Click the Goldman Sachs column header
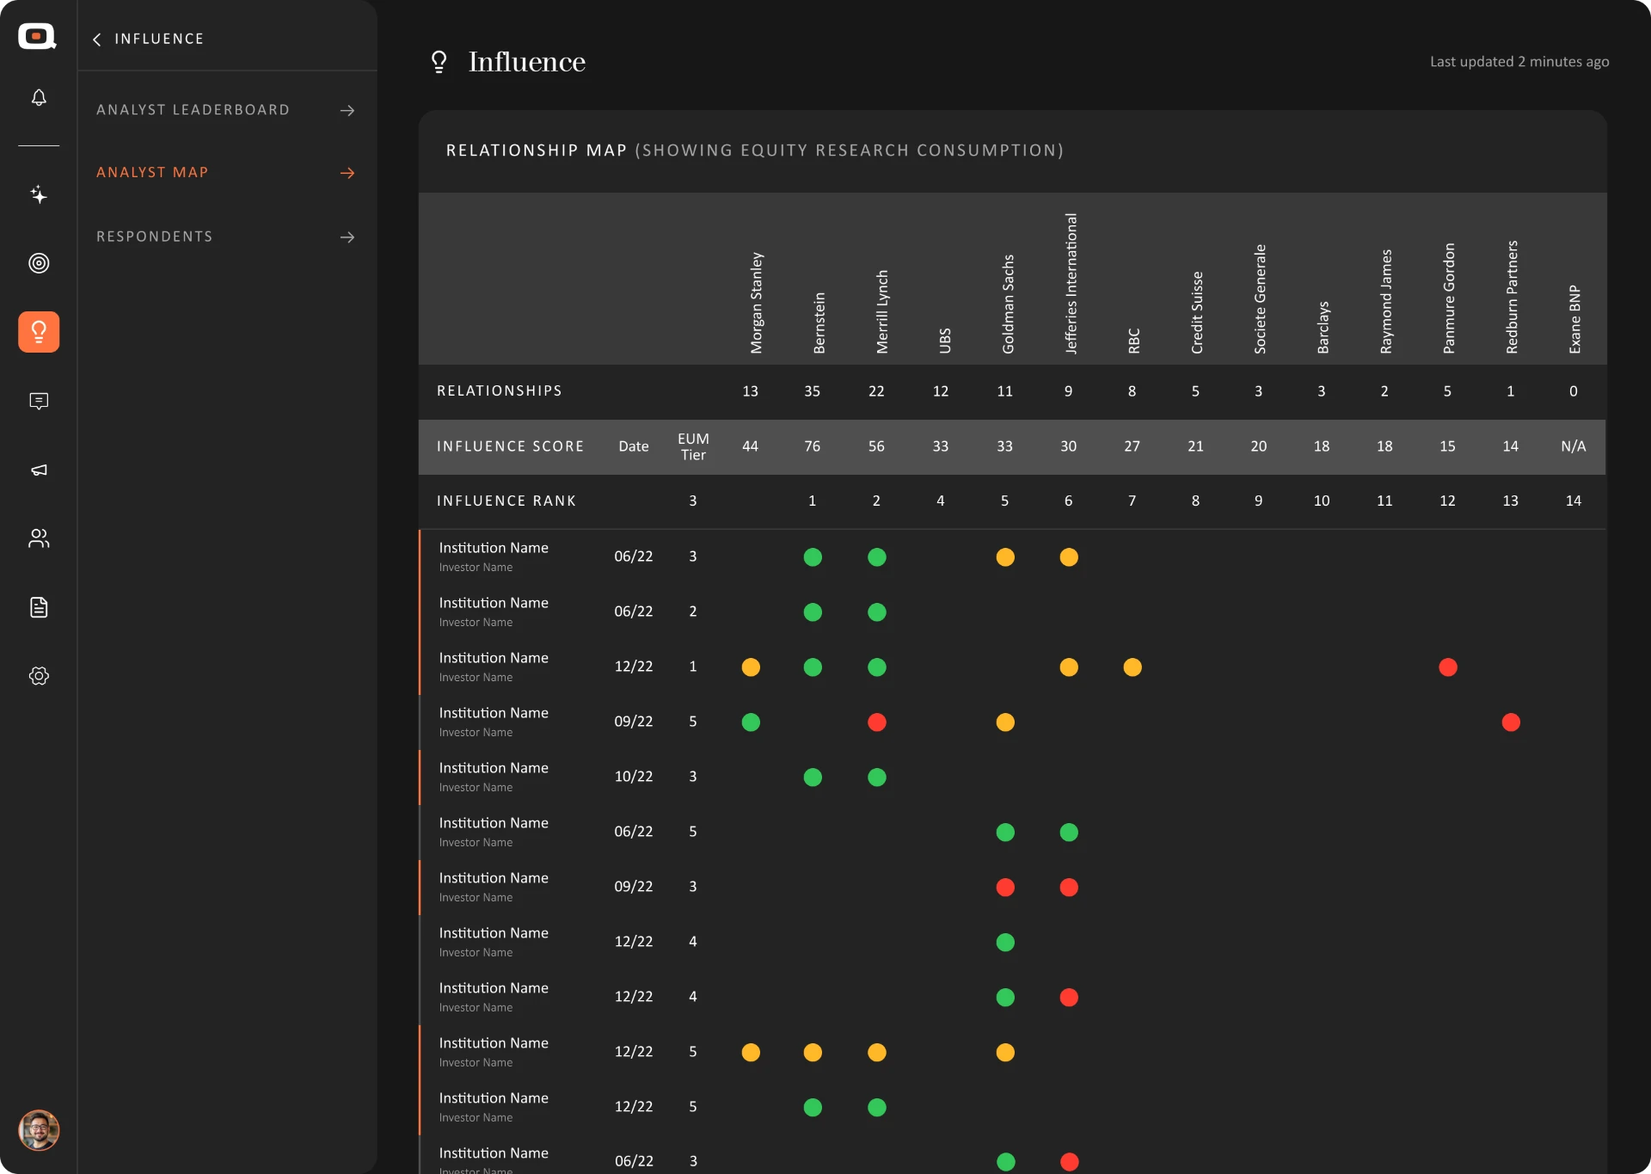Screen dimensions: 1651x1174 [x=1008, y=304]
